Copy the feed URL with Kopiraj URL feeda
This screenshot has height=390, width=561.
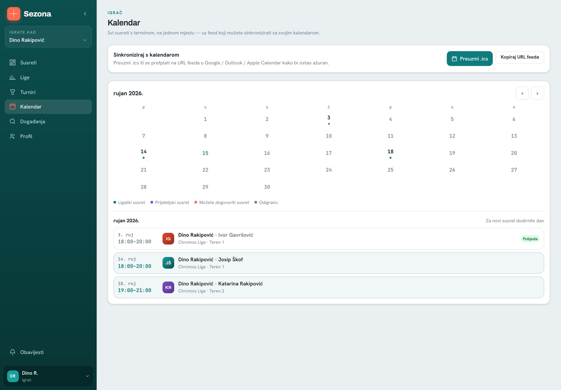coord(520,57)
